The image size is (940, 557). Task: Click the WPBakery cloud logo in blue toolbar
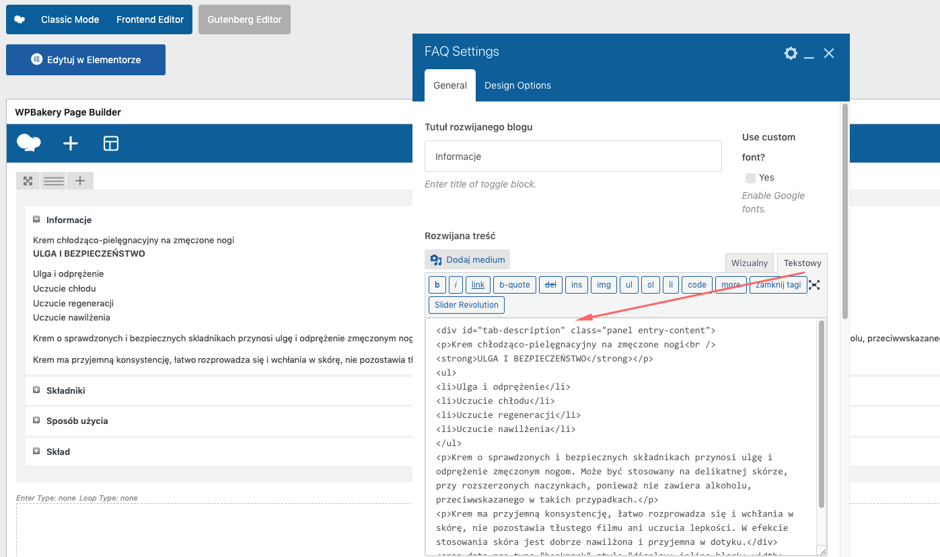click(29, 142)
